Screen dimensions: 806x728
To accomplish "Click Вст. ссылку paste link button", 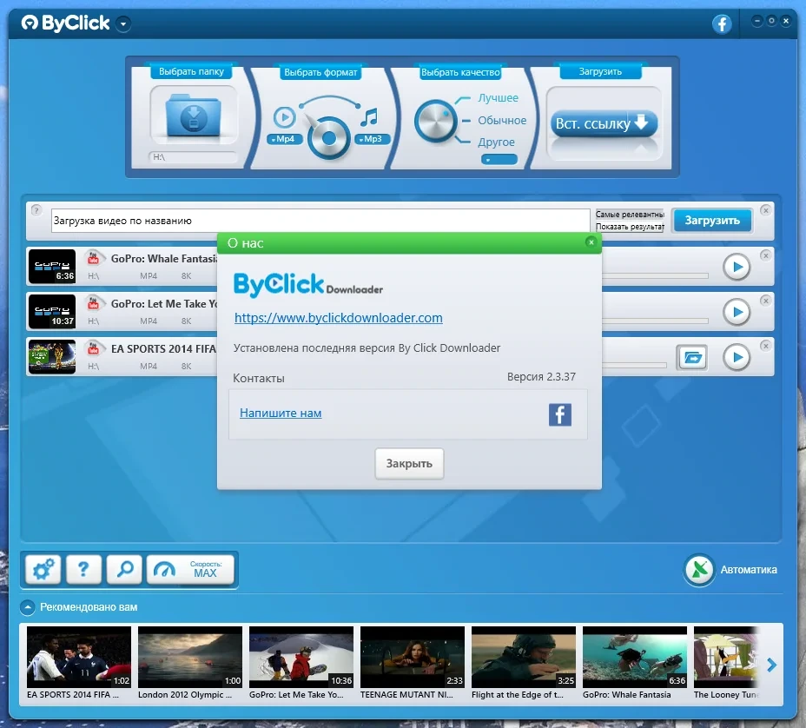I will point(604,123).
